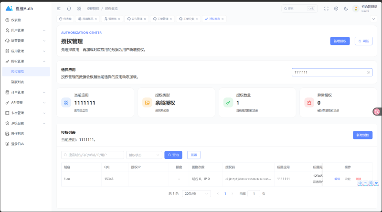This screenshot has width=382, height=212.
Task: Go to next page arrow in pagination
Action: pos(233,194)
